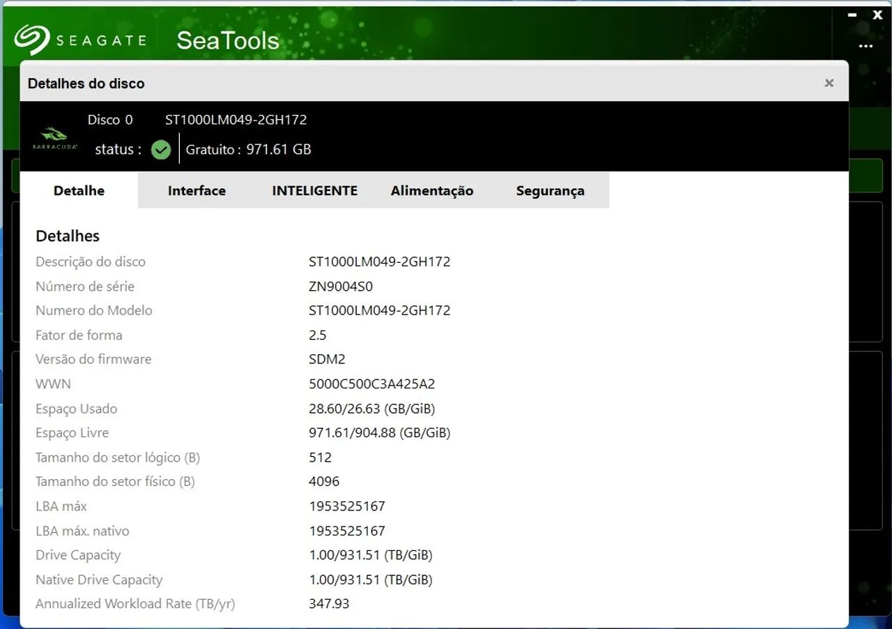Click the green status checkmark icon
The image size is (892, 629).
(161, 150)
